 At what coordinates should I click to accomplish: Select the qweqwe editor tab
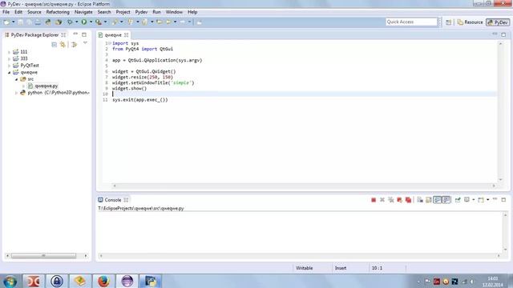[113, 35]
